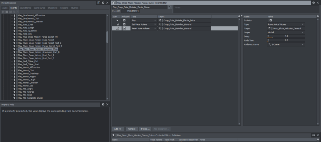Click target icon for Onop_Flute_Mistake_Flauta_Dulce
This screenshot has width=321, height=142.
click(160, 20)
